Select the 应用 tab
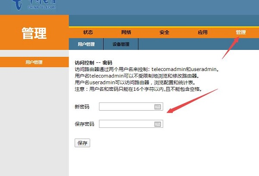 click(x=202, y=32)
